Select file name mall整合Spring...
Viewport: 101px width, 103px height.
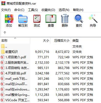point(18,95)
